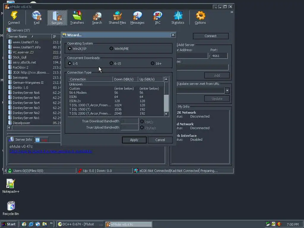Click the first quick launch icon next to Start
The height and width of the screenshot is (228, 304).
(24, 224)
